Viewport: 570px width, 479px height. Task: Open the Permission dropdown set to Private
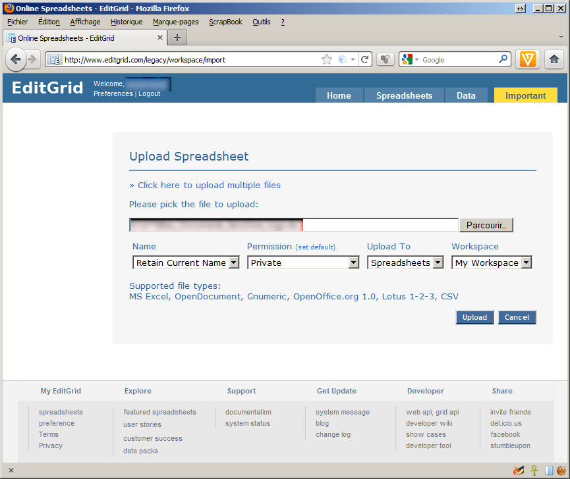(x=303, y=263)
